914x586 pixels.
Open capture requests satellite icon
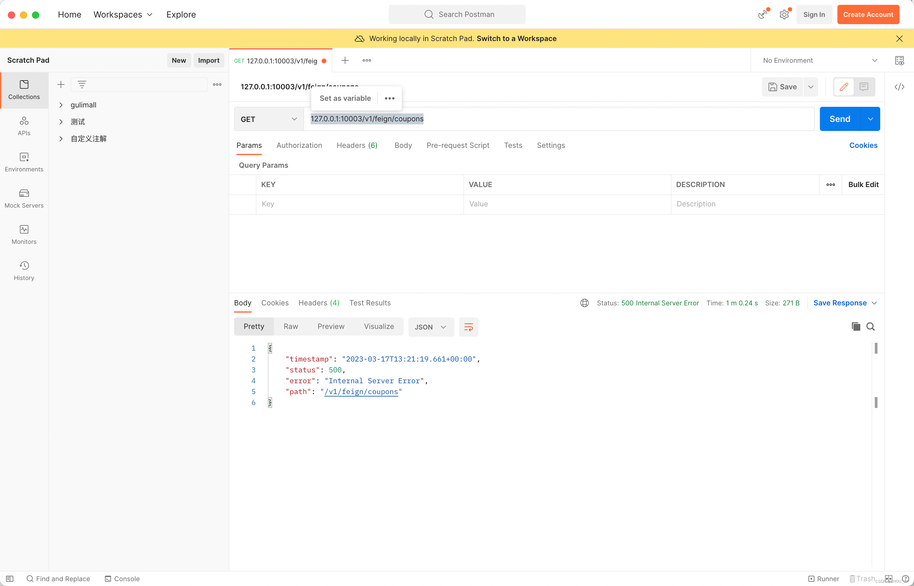click(x=763, y=14)
